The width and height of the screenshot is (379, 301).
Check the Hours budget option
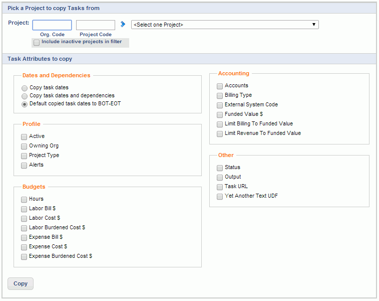pyautogui.click(x=24, y=200)
